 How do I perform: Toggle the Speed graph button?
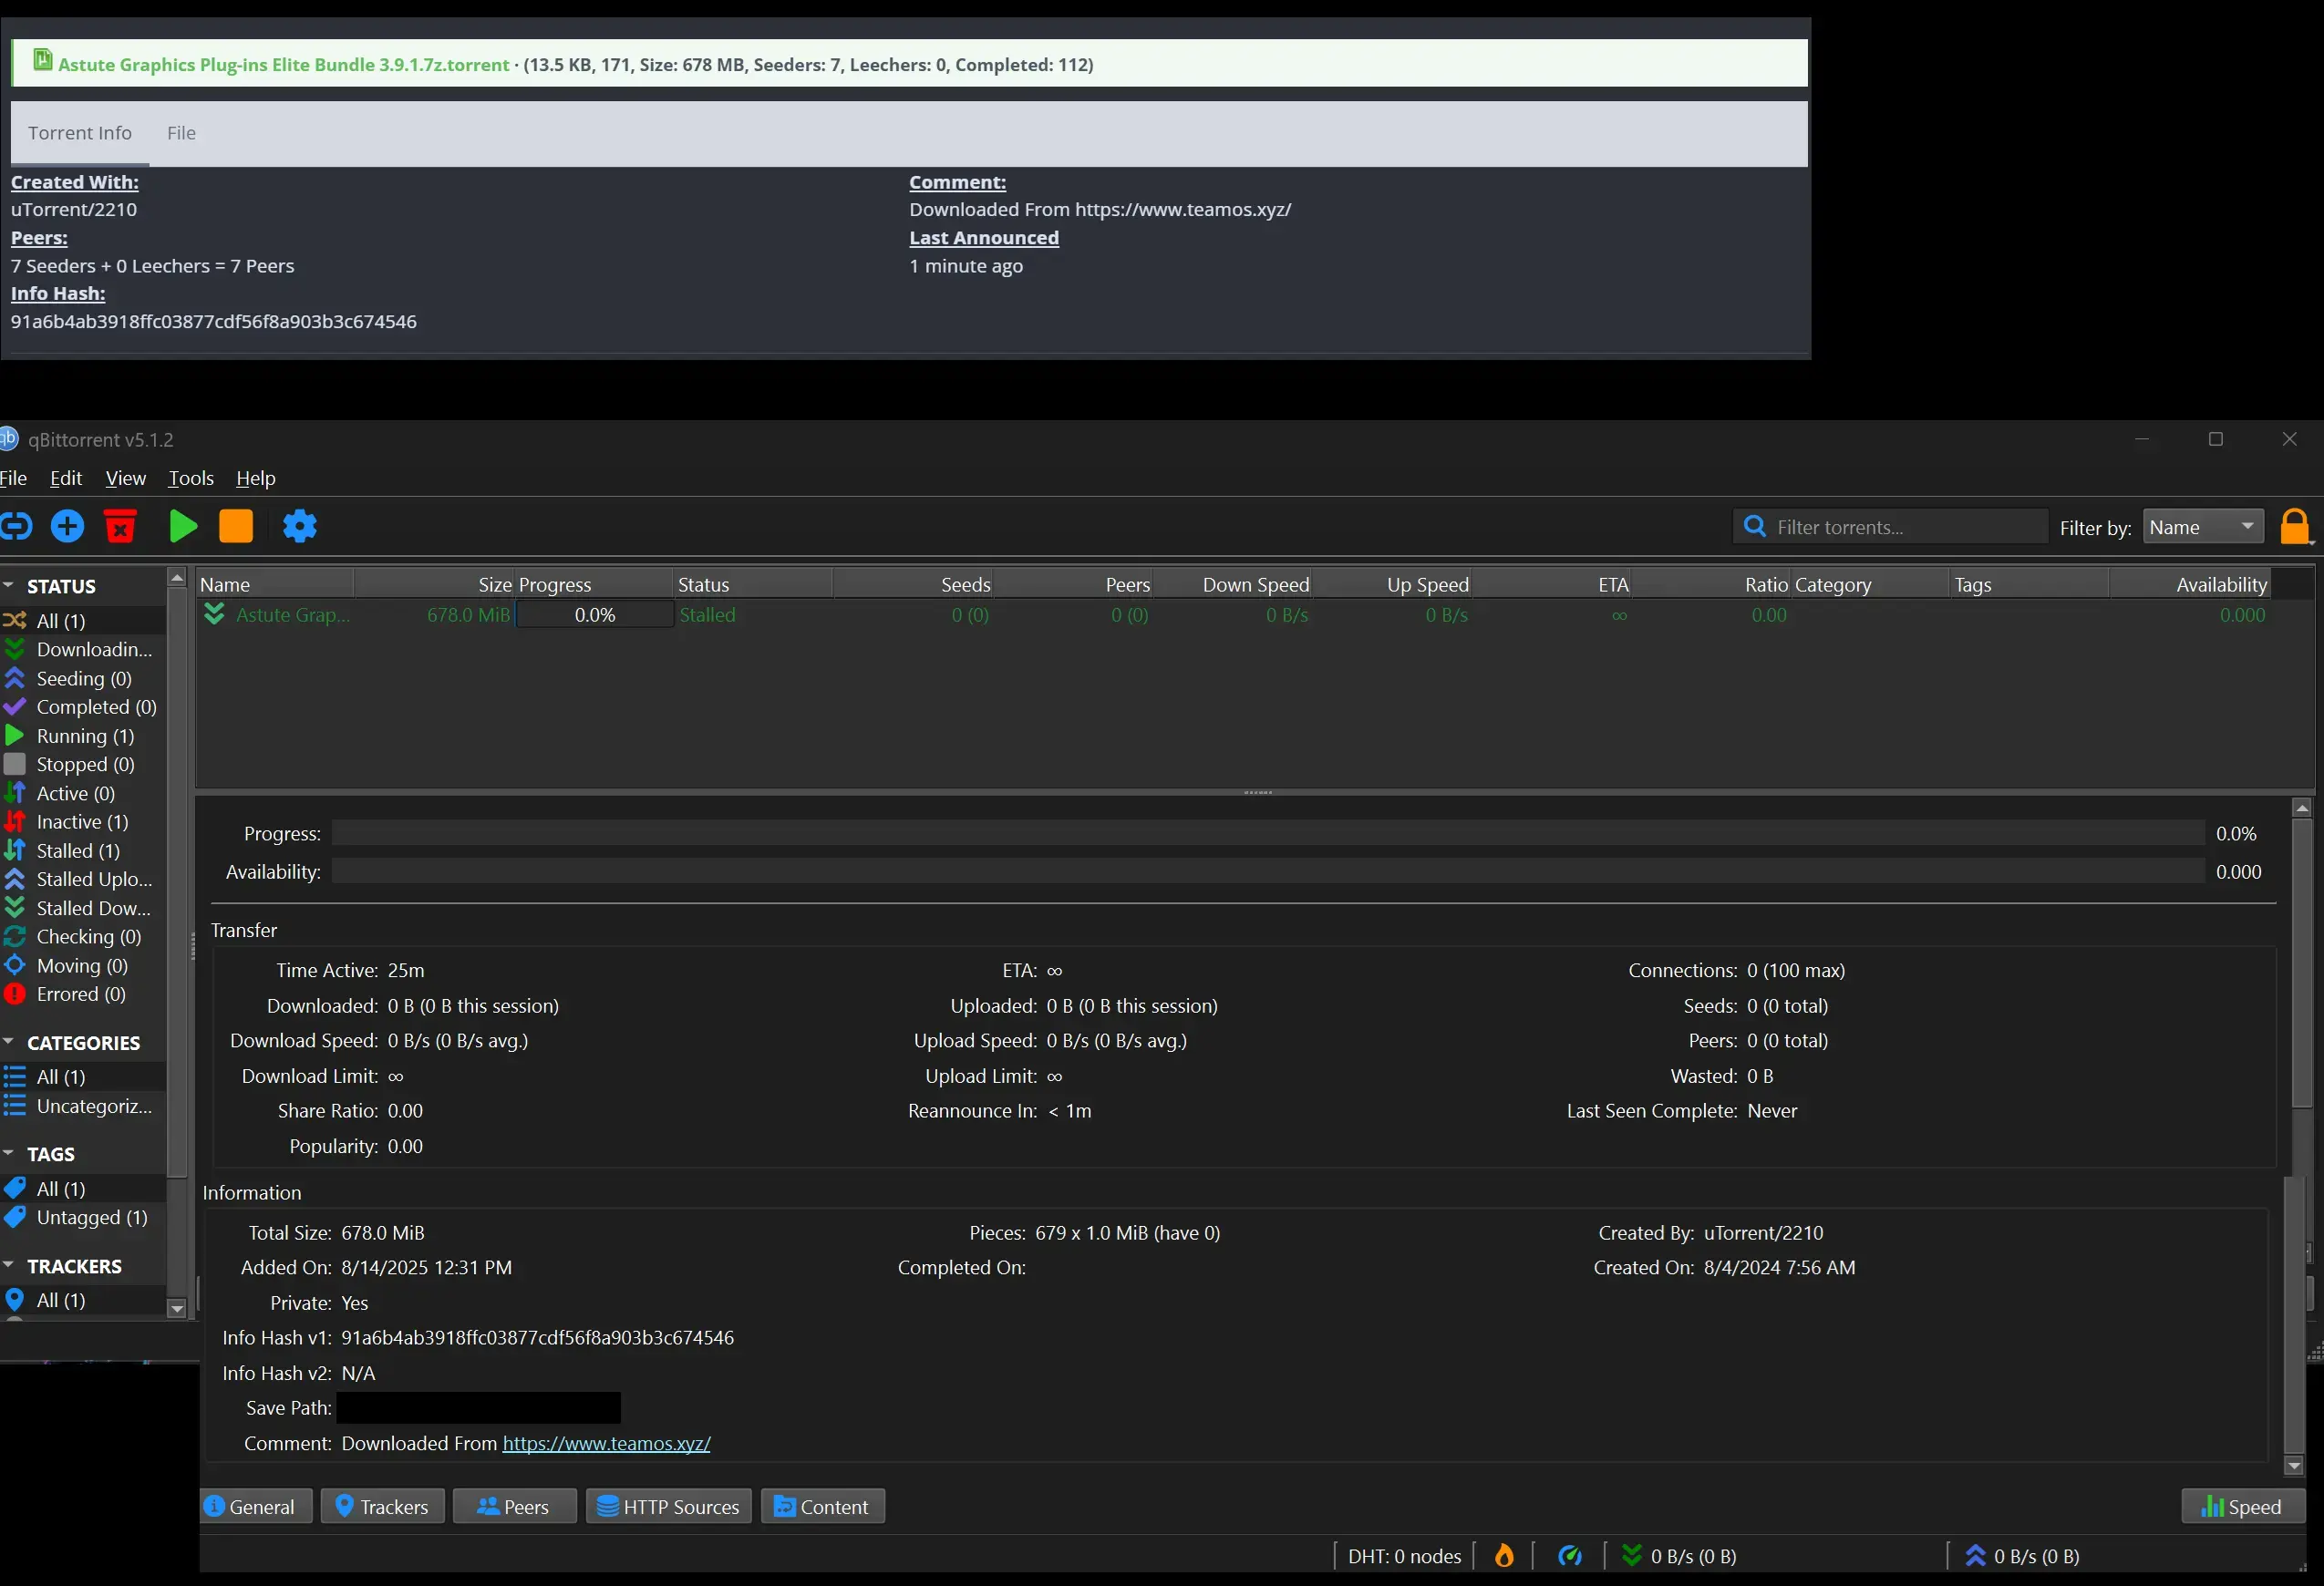coord(2242,1507)
